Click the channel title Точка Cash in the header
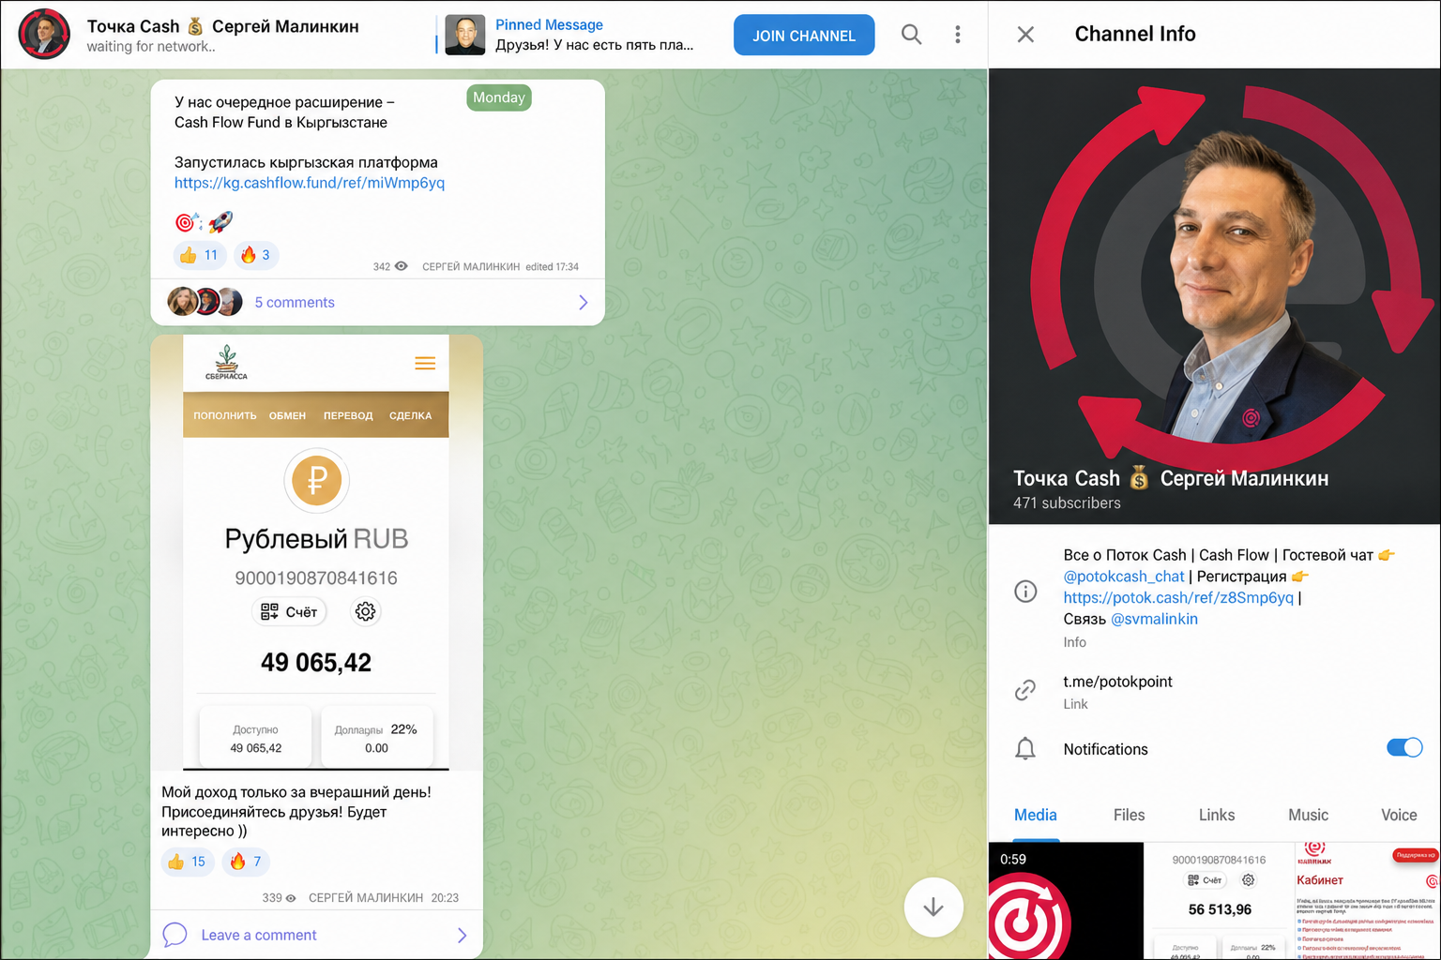 point(223,26)
